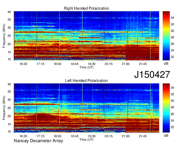Click 22 dB tick on Right Handed colorbar
177x144 pixels.
(172, 57)
